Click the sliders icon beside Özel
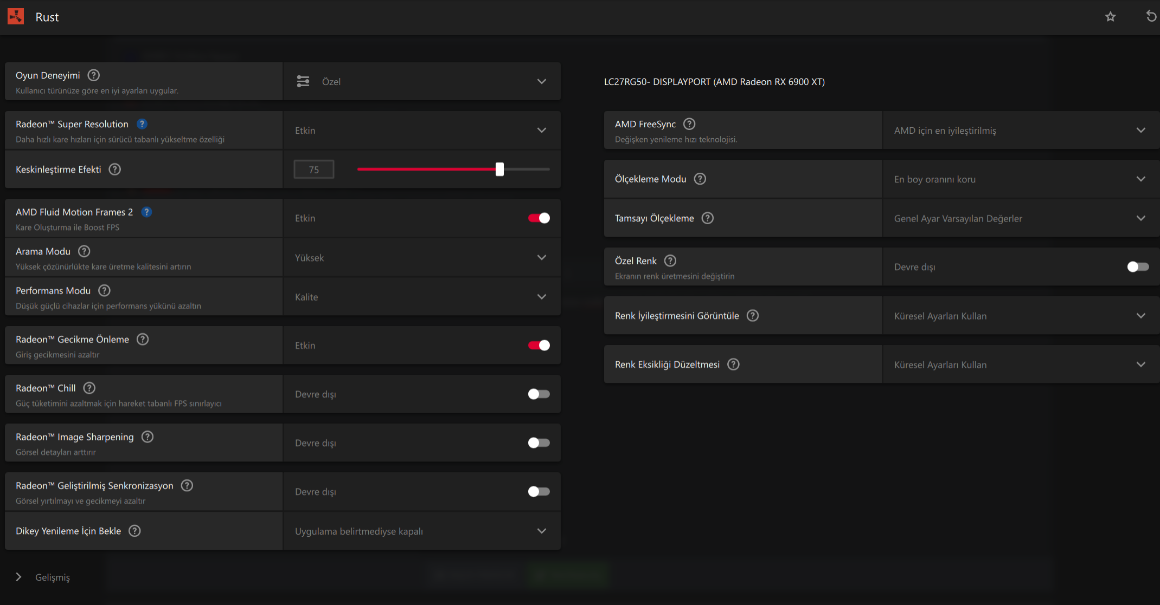1160x605 pixels. (303, 82)
